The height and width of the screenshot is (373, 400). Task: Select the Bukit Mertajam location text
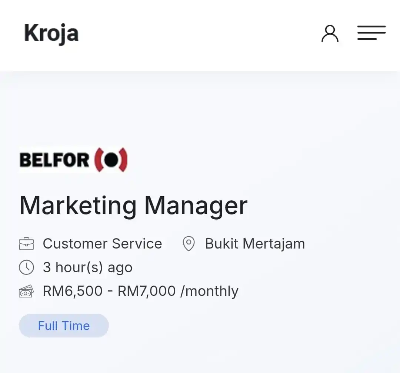coord(255,243)
